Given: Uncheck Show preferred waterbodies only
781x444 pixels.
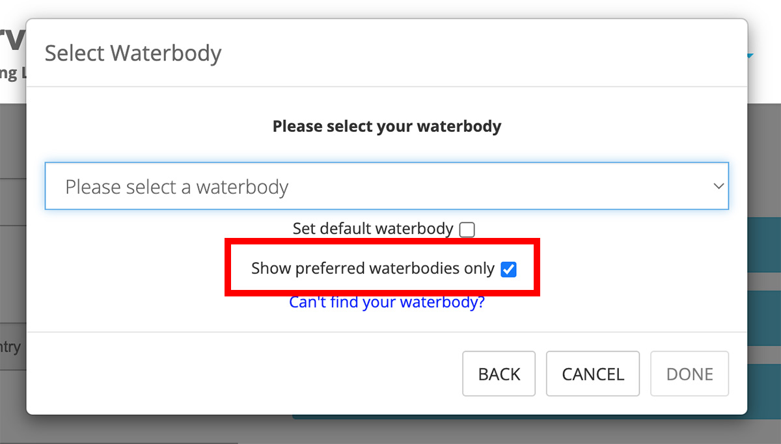Looking at the screenshot, I should (x=508, y=269).
